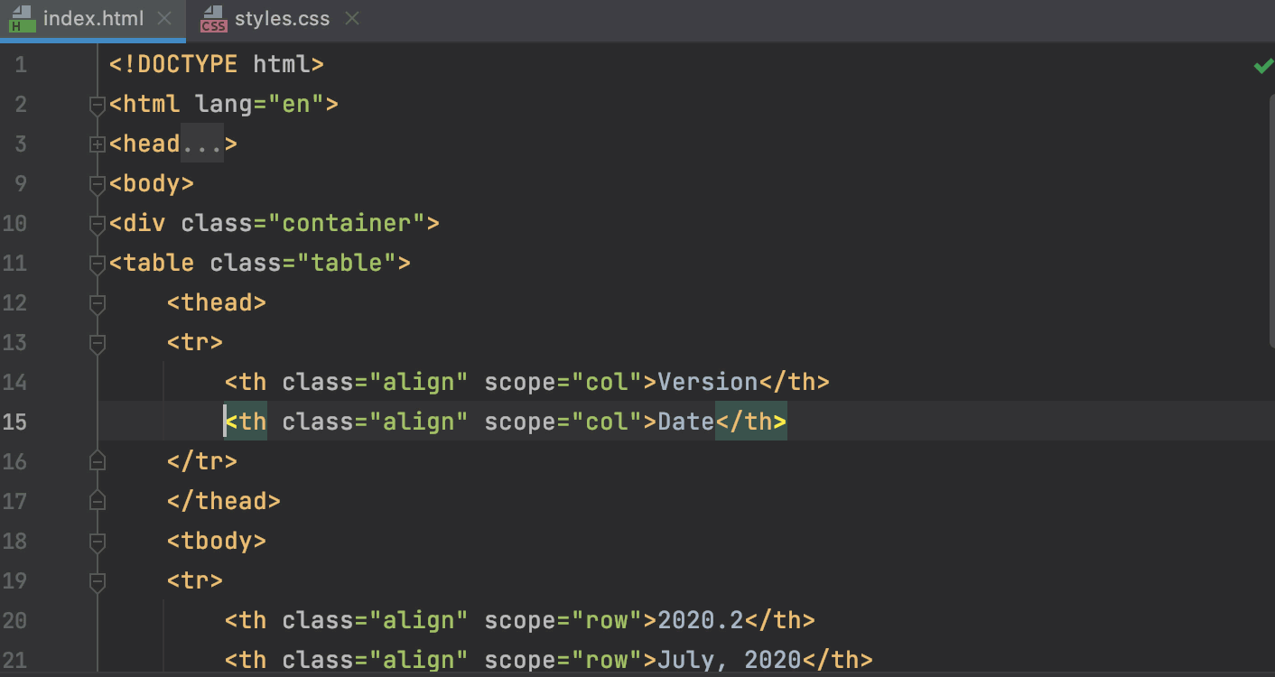The image size is (1275, 677).
Task: Collapse the second tr row gutter arrow
Action: point(97,580)
